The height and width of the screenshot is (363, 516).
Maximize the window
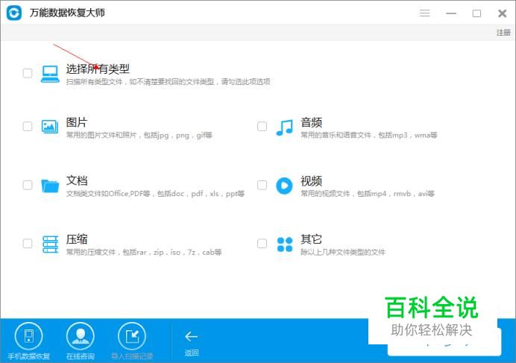click(x=476, y=13)
